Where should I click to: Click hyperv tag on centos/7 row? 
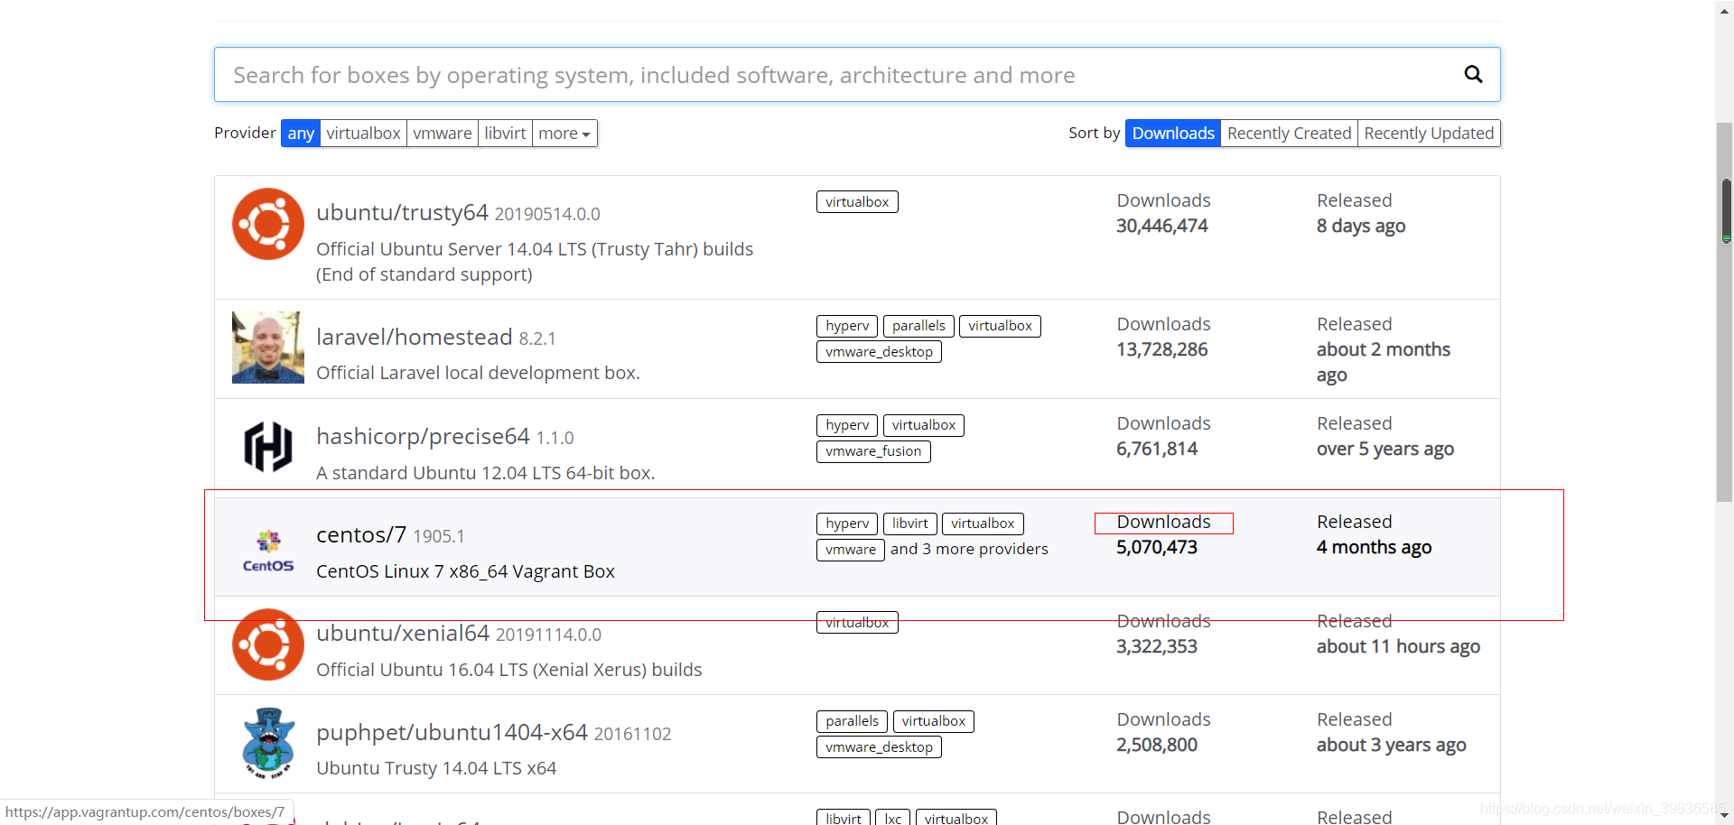pos(847,524)
